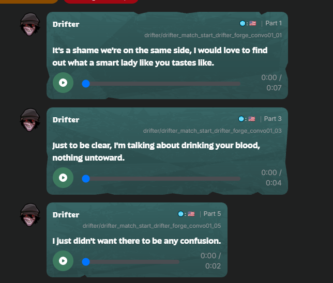Click Drifter avatar beside the Part 1 message
Viewport: 333px width, 283px height.
(x=30, y=24)
